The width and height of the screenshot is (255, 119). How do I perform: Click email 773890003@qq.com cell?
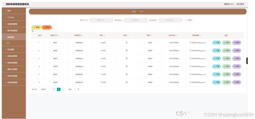pos(198,59)
